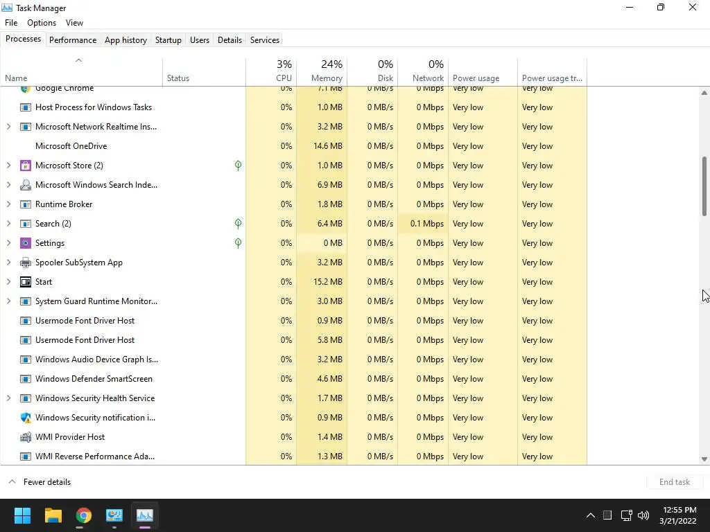Click the Windows Security notification shield icon
This screenshot has height=532, width=710.
26,418
